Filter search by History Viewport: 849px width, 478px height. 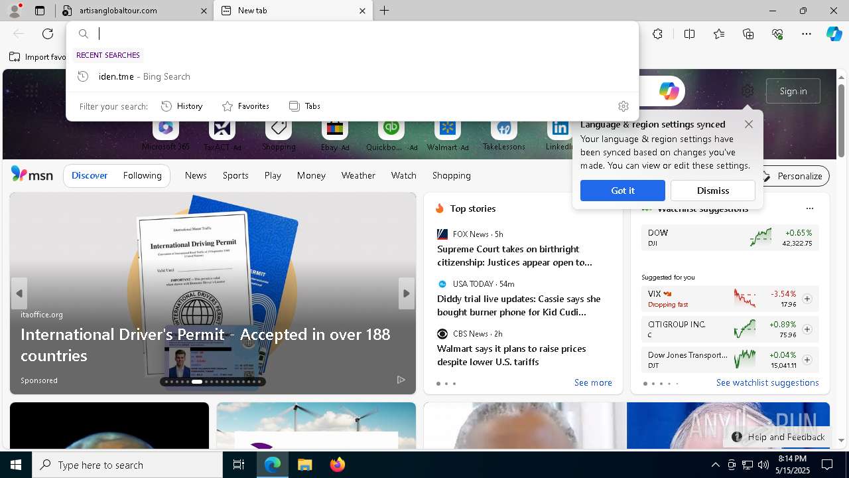182,106
